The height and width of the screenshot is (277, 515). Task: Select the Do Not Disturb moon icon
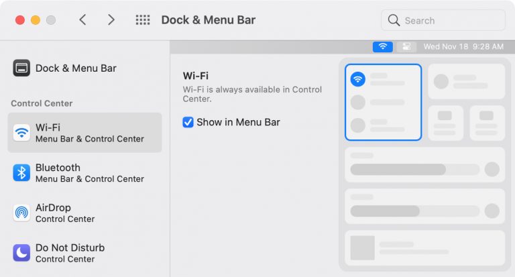[x=21, y=253]
